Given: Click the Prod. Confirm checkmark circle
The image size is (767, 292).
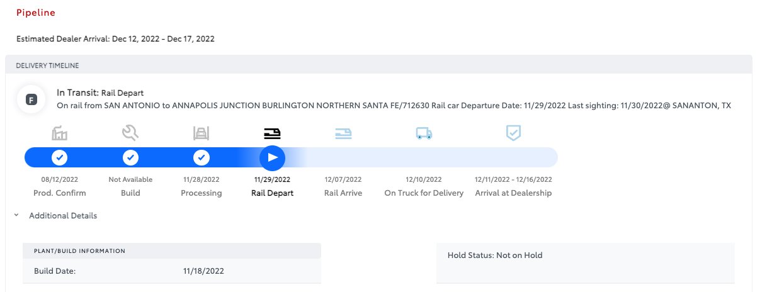Looking at the screenshot, I should [60, 157].
